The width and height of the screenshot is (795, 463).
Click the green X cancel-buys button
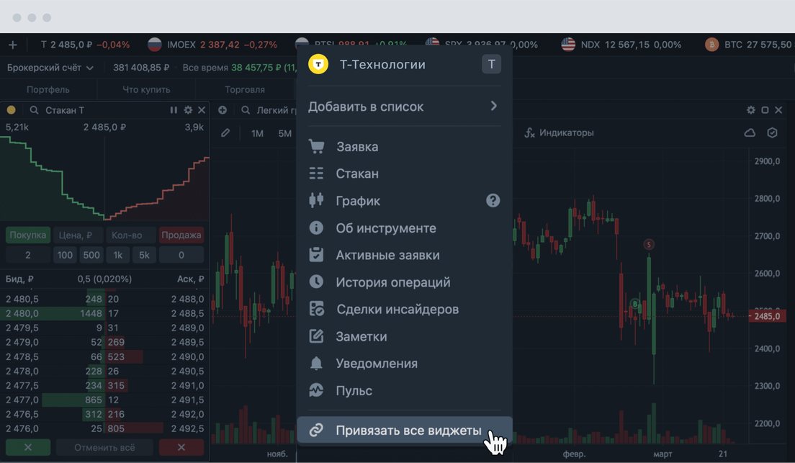pos(28,447)
